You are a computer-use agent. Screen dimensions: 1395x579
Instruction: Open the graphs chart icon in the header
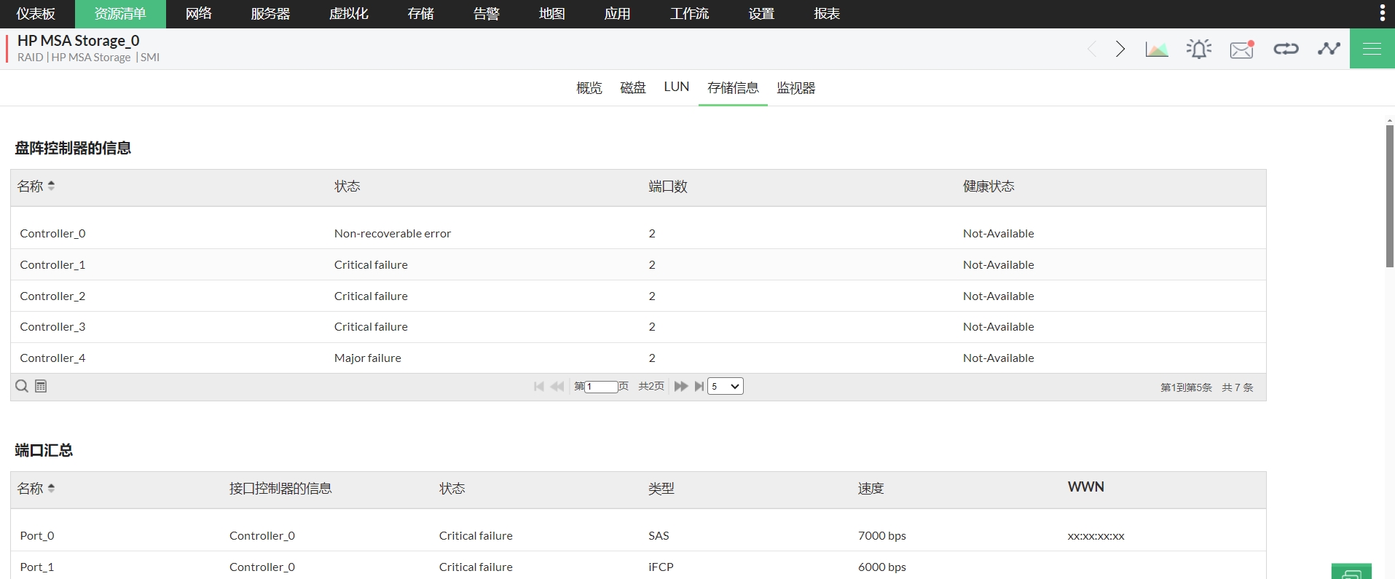coord(1157,49)
